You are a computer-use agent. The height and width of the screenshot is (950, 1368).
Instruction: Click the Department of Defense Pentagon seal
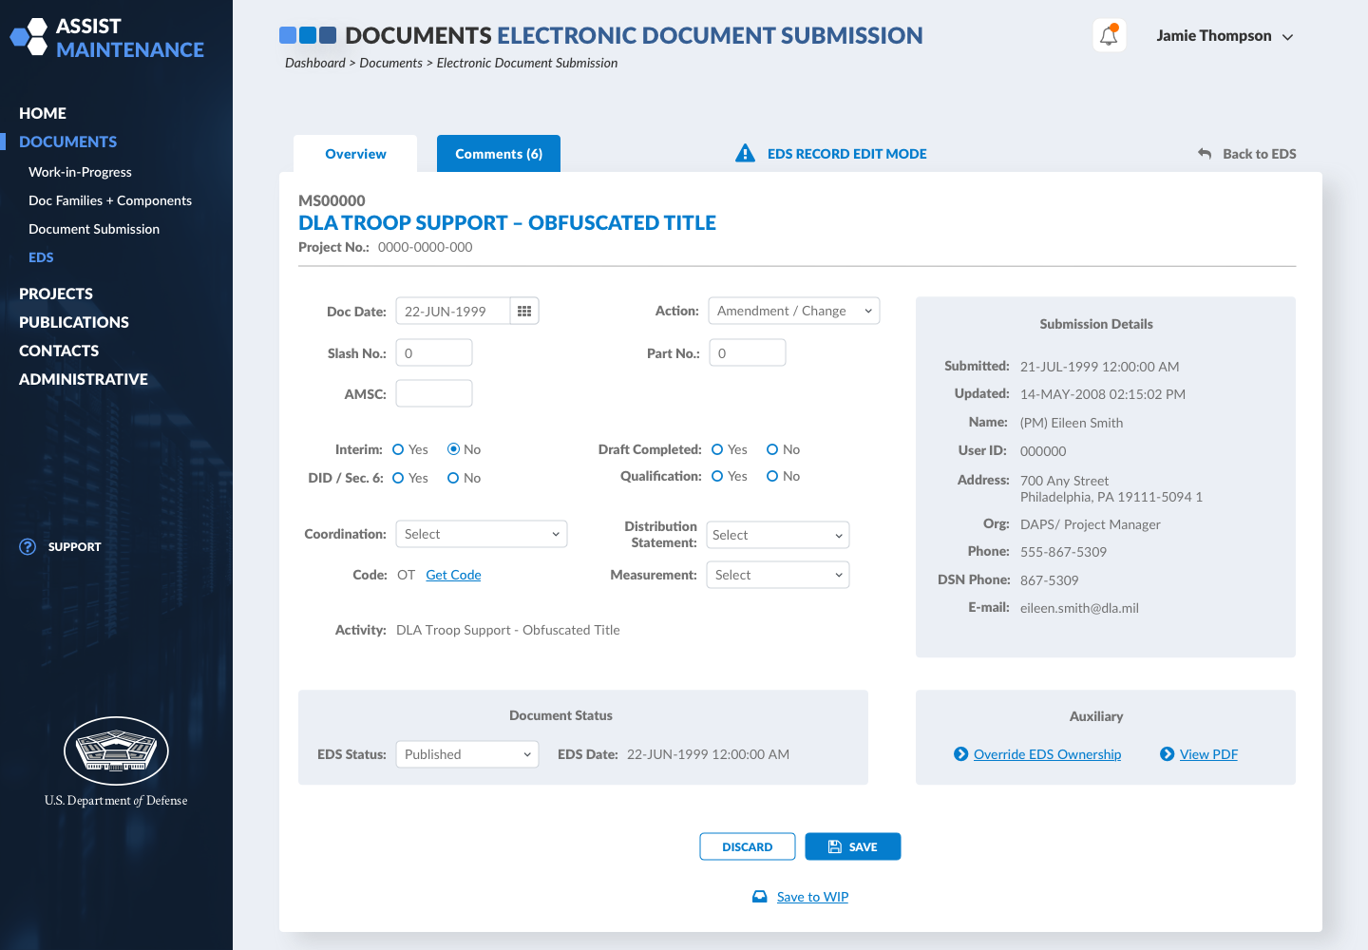click(x=116, y=750)
